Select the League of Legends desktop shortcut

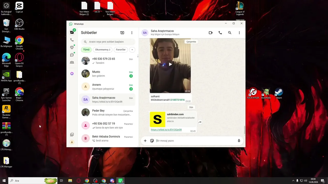pos(240,9)
